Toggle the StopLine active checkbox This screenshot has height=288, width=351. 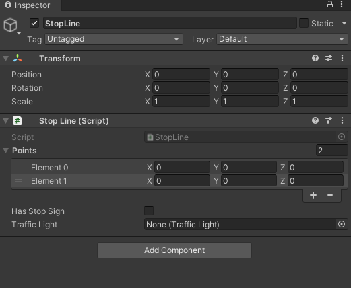tap(34, 23)
